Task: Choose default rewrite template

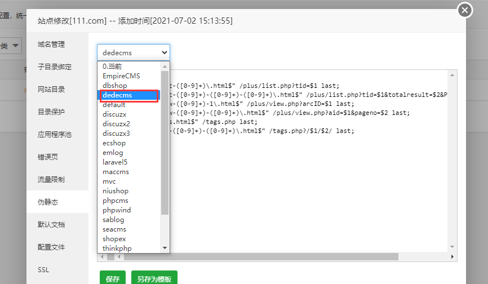Action: point(129,105)
